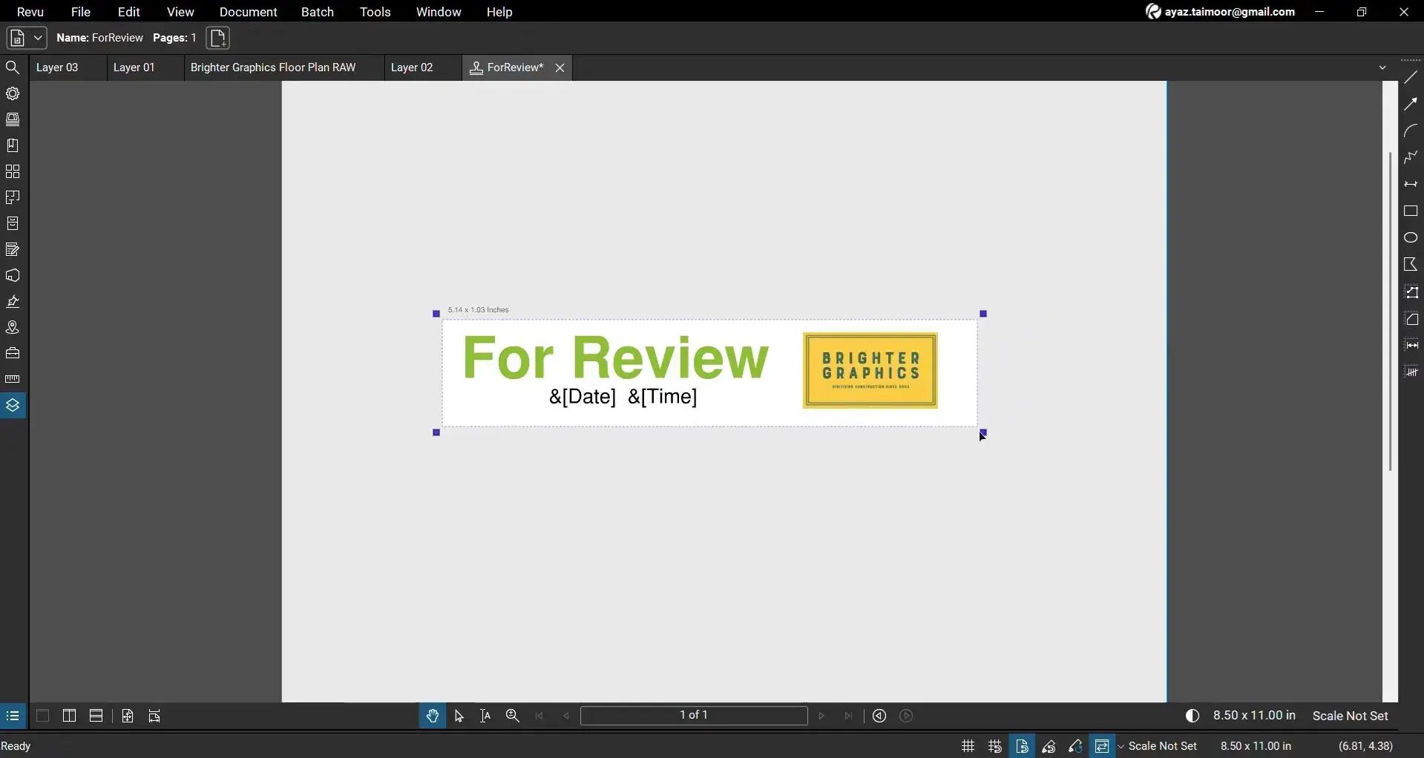
Task: Go to the previous view
Action: coord(879,716)
